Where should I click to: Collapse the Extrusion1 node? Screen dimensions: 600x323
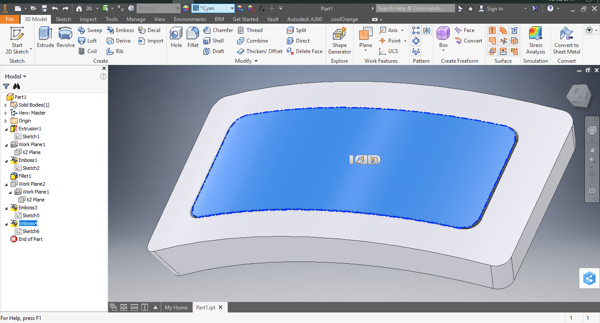point(6,129)
